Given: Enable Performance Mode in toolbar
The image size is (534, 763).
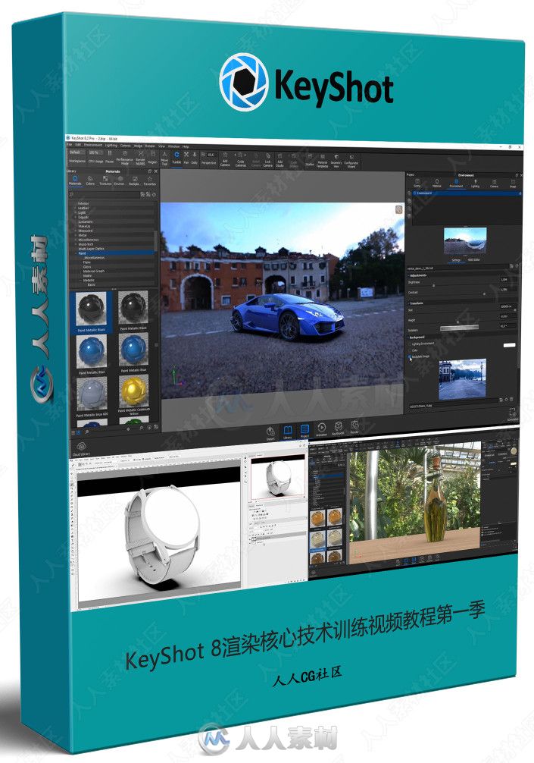Looking at the screenshot, I should (125, 158).
